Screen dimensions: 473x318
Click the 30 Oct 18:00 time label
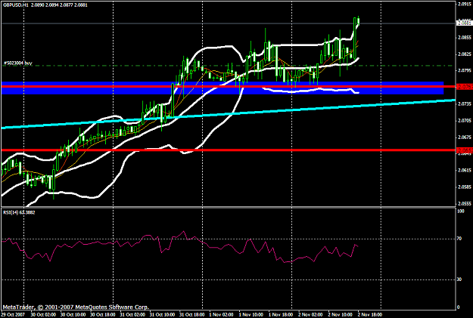coord(103,315)
